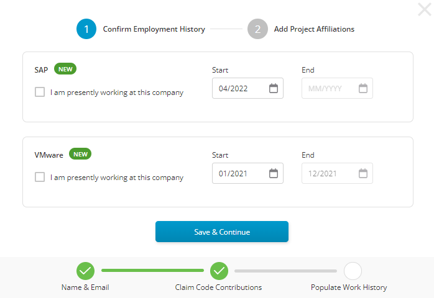Click the green progress bar segment

(152, 271)
